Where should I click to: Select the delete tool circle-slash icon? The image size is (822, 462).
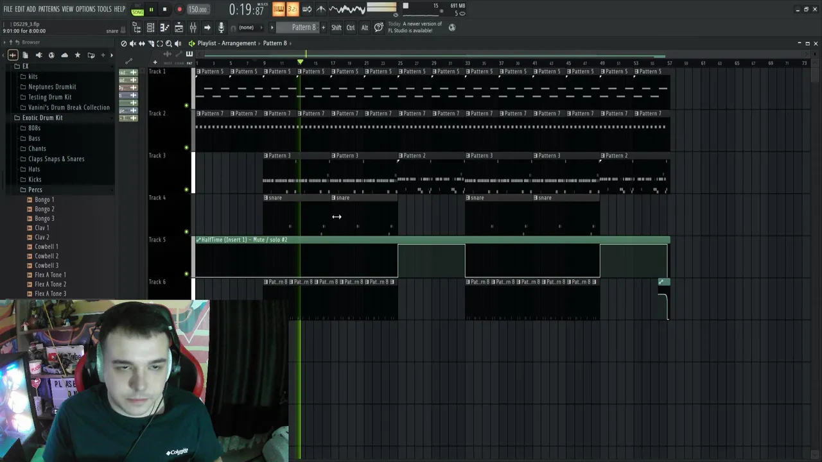coord(124,44)
